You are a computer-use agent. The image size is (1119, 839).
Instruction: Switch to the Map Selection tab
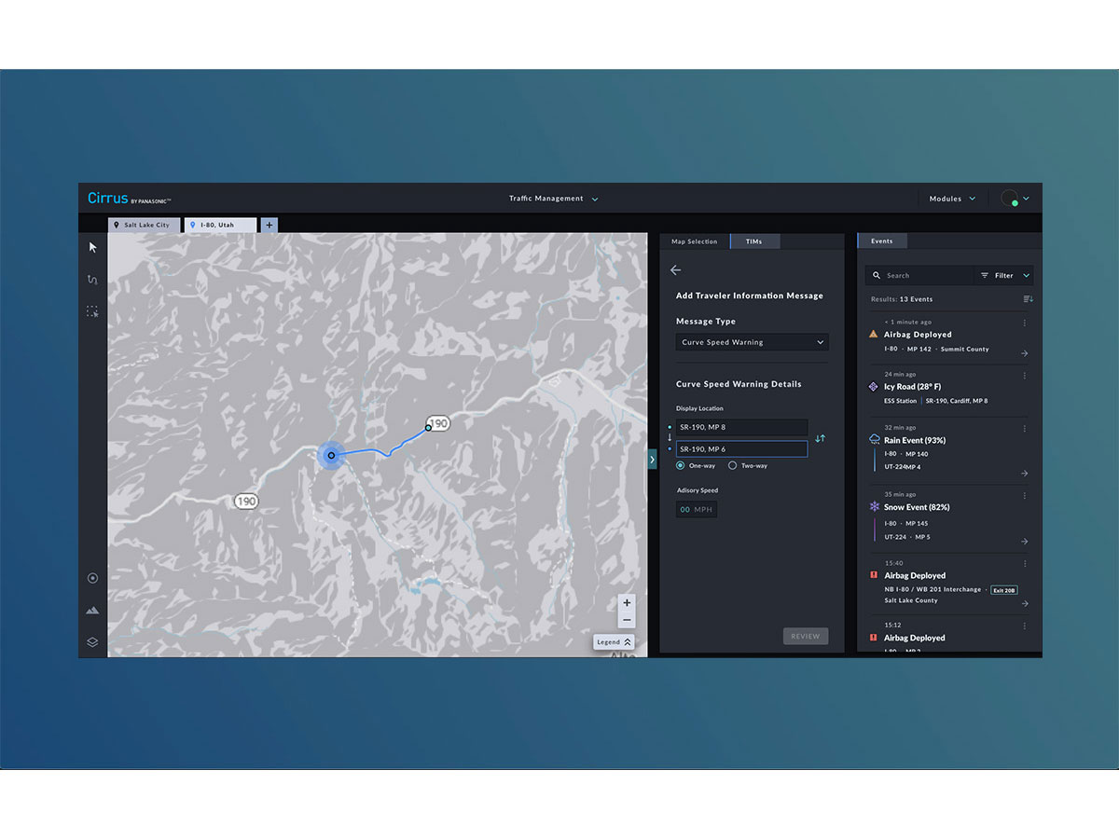click(x=694, y=241)
